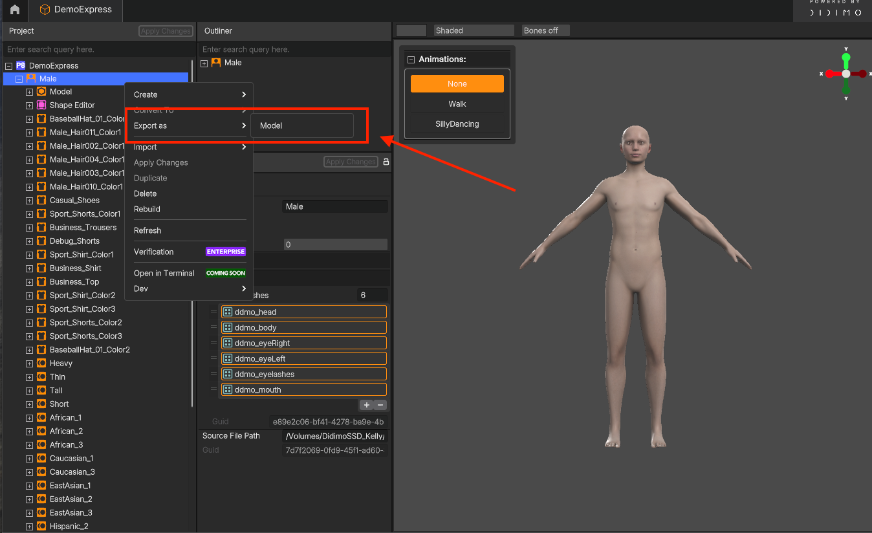Click the list count field showing 6
872x533 pixels.
click(x=372, y=295)
